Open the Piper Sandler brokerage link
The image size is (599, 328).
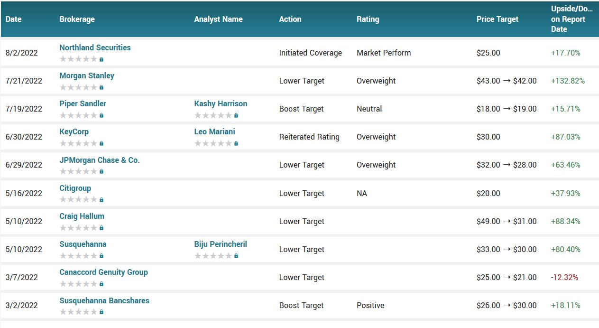pos(83,103)
